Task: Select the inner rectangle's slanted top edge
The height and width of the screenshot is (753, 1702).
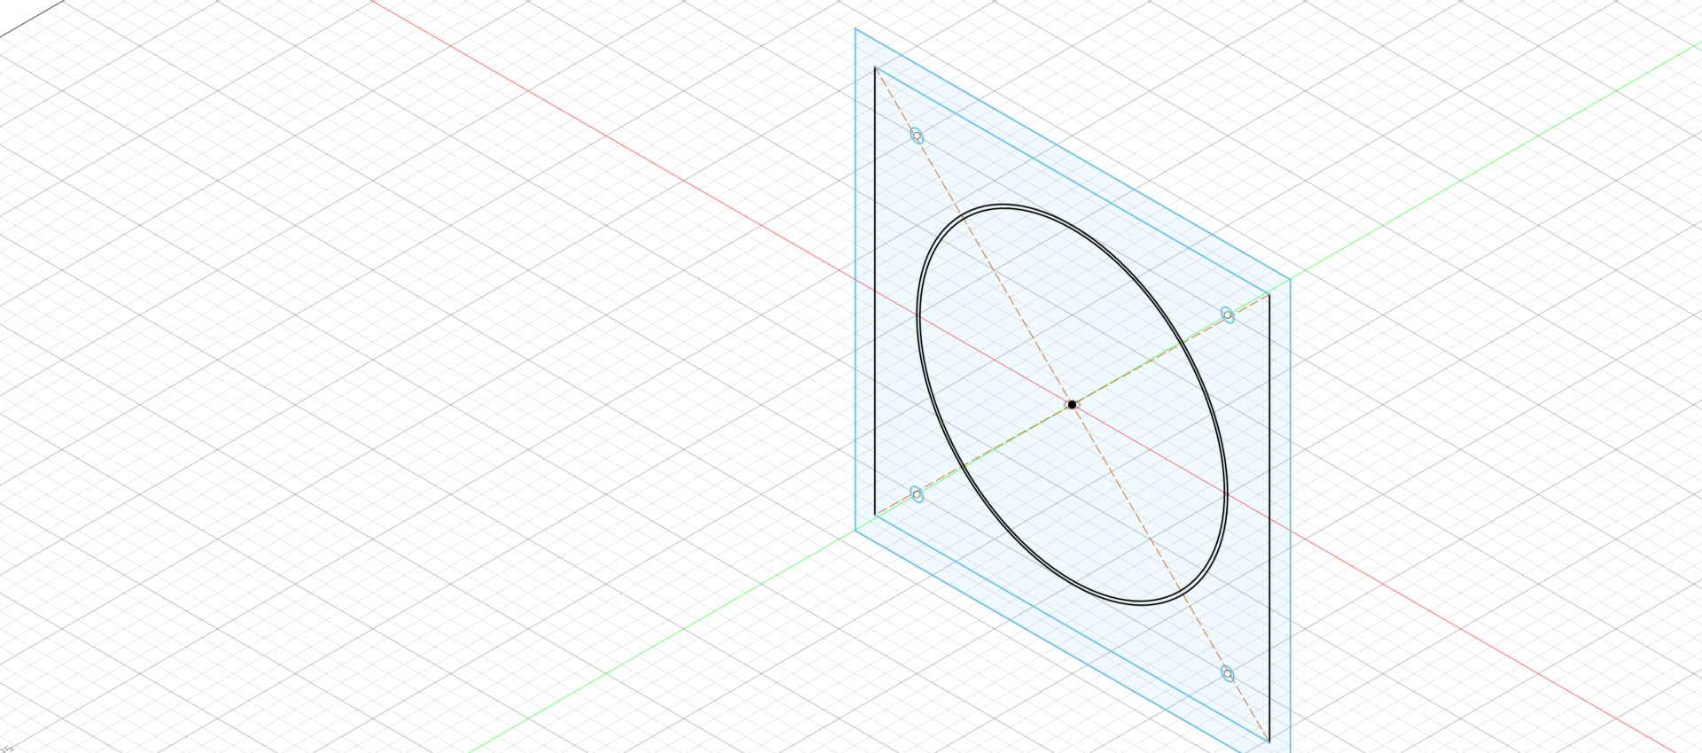Action: pos(1064,176)
